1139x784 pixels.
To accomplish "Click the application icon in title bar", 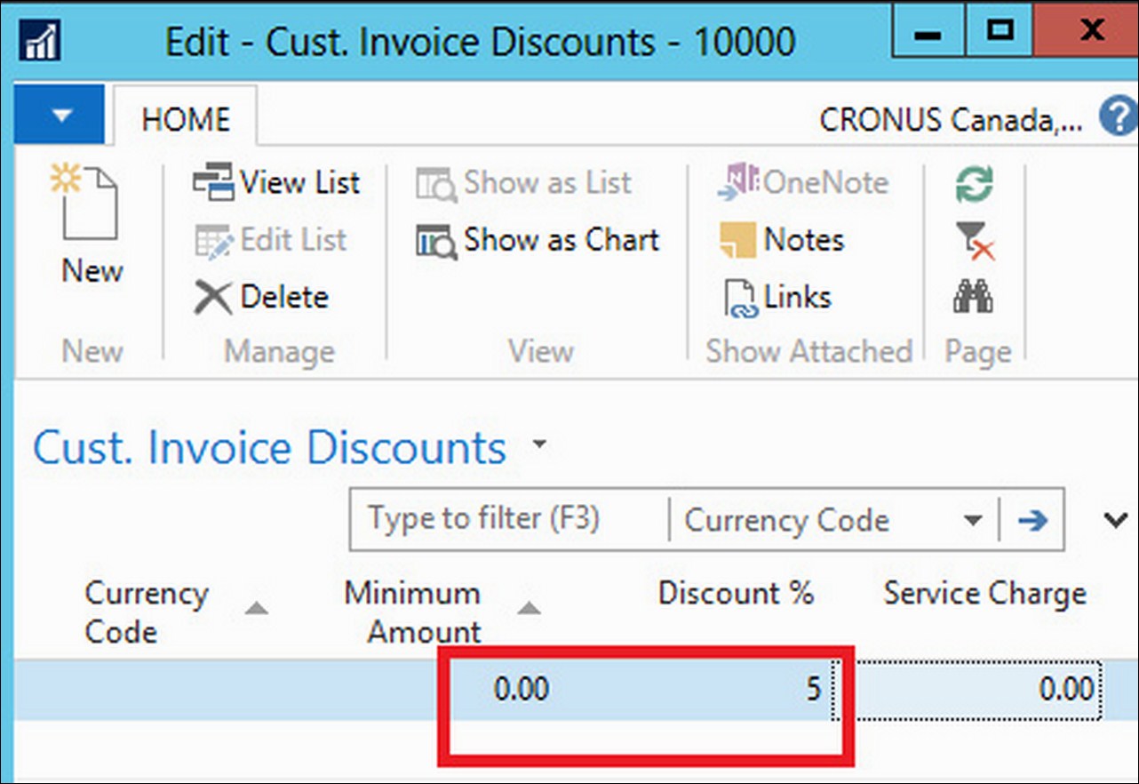I will point(40,40).
